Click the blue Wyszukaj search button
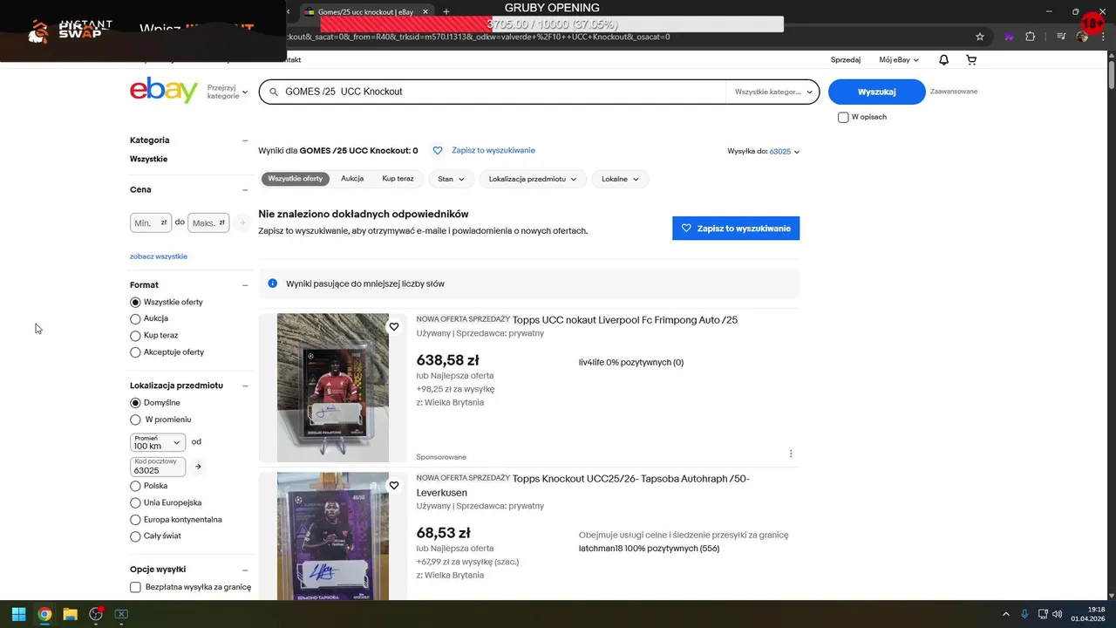 [x=876, y=92]
